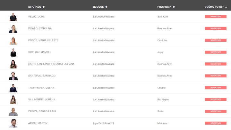Sort table by the DIPUTADO column arrows
This screenshot has height=130, width=231.
44,7
